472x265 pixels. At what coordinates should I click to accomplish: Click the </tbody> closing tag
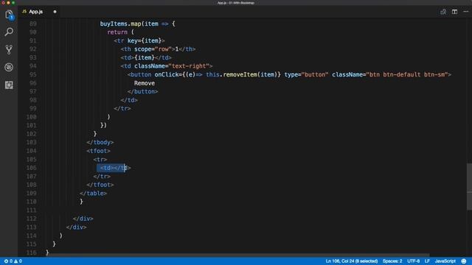point(100,142)
